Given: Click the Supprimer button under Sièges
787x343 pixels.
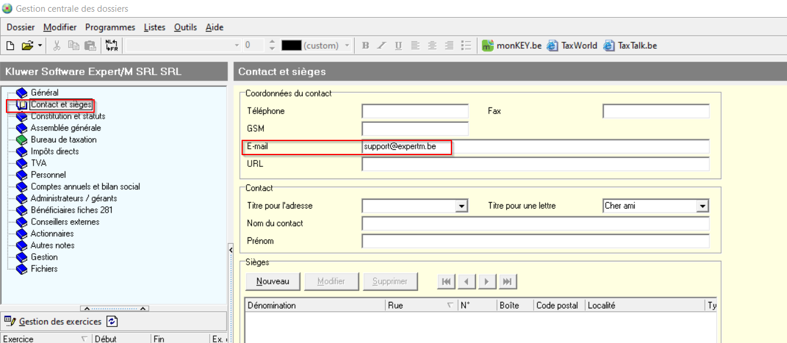Looking at the screenshot, I should click(390, 282).
